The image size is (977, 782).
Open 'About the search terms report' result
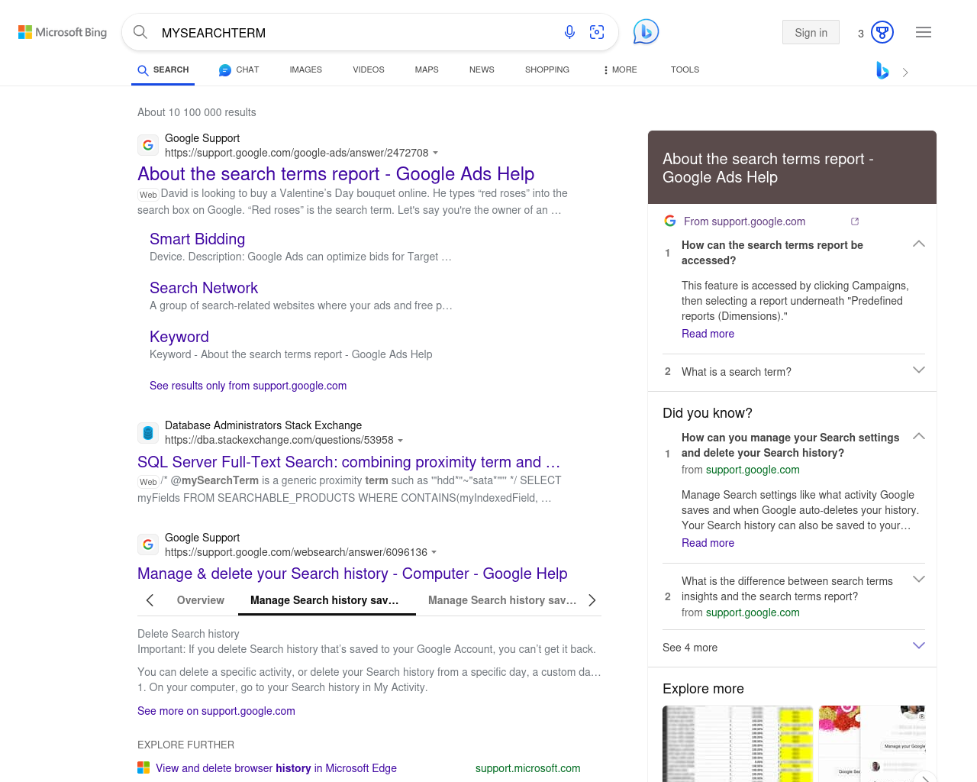(336, 174)
